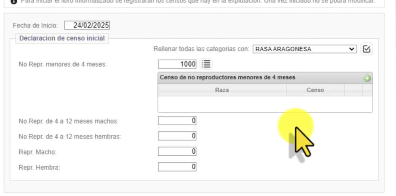
Task: Click the Fecha de Inicio date field
Action: coord(87,25)
